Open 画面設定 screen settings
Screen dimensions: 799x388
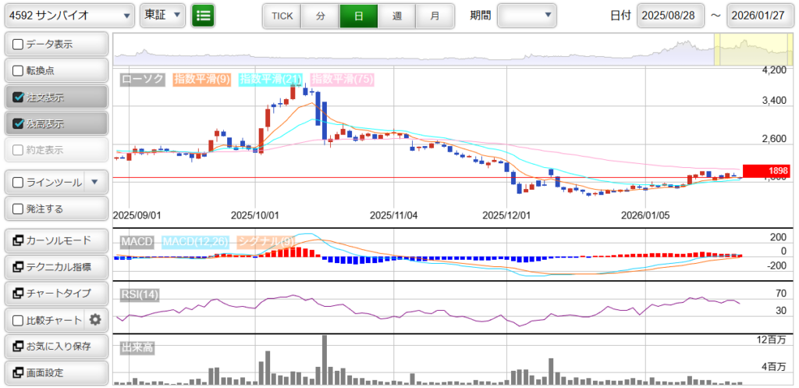(55, 372)
